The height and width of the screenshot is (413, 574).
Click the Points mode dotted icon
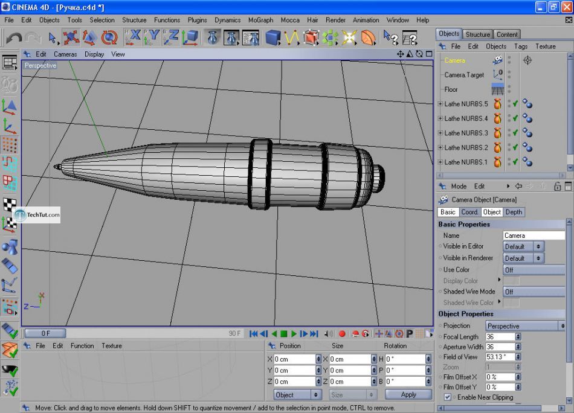coord(10,145)
